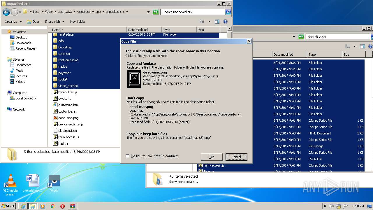Click Show more details in Vysor window
Image resolution: width=373 pixels, height=210 pixels.
183,182
